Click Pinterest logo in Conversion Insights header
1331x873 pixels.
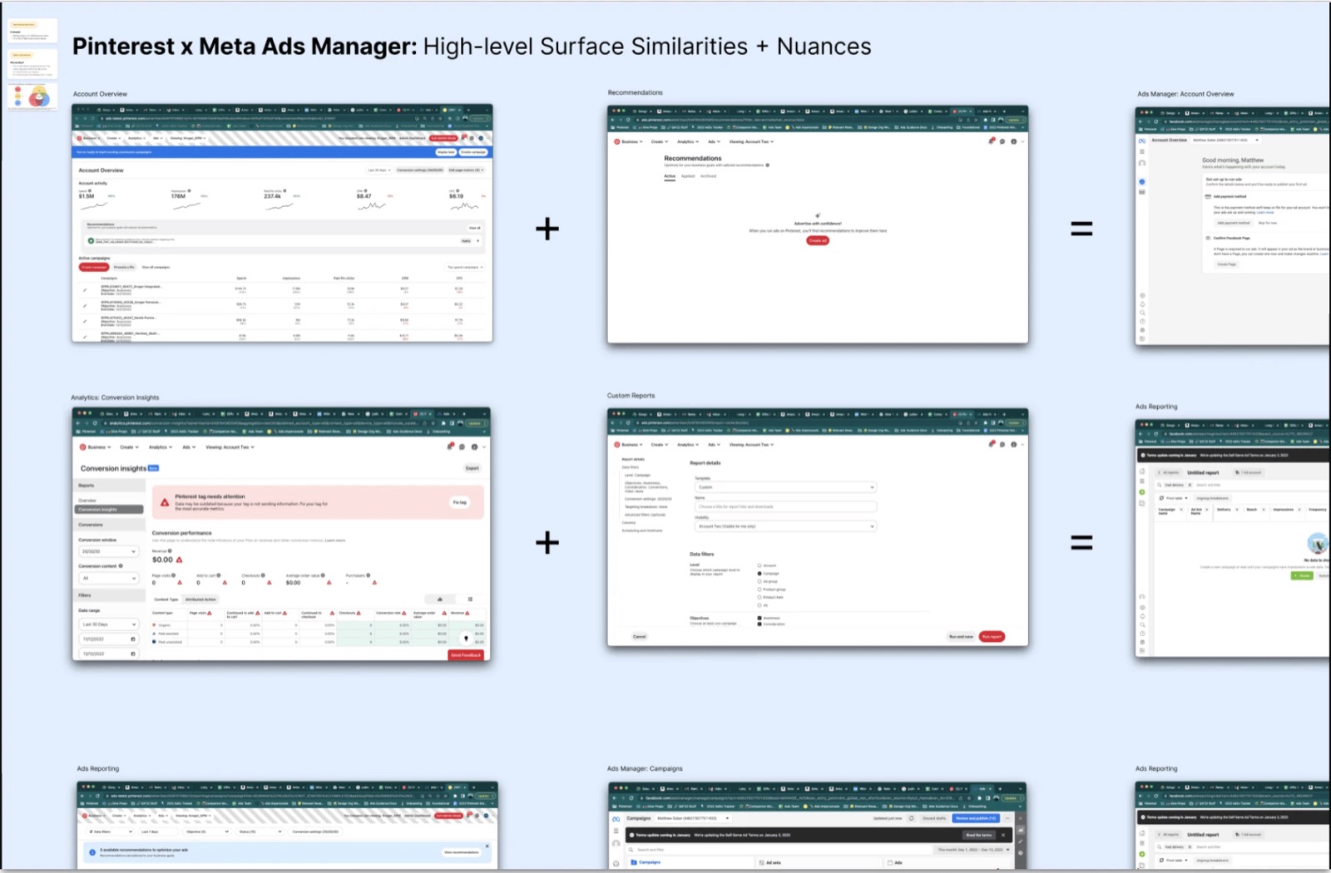click(x=83, y=446)
